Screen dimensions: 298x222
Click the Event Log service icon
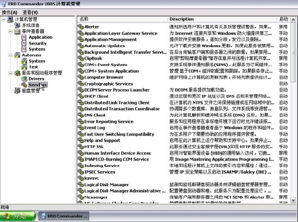point(81,128)
